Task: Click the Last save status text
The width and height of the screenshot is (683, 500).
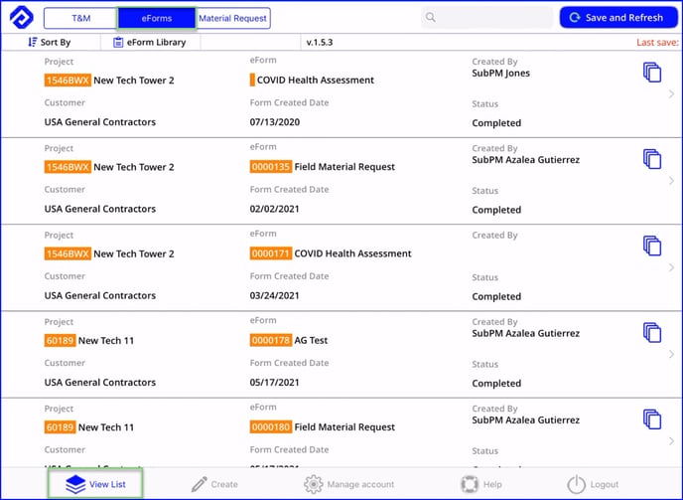Action: (658, 43)
